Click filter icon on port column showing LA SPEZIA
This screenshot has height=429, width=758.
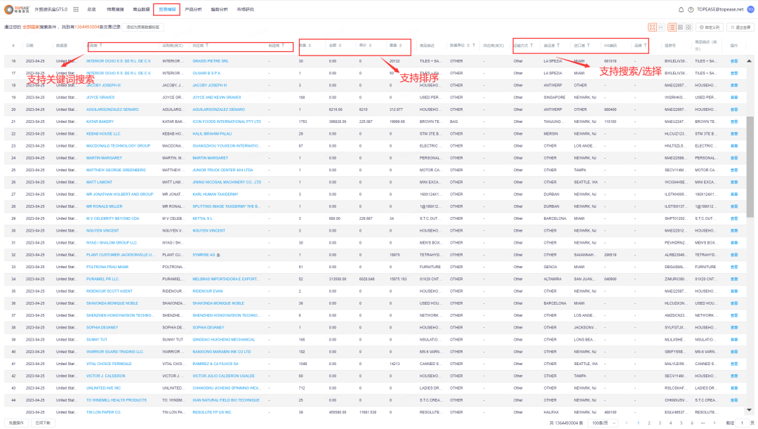(x=559, y=46)
